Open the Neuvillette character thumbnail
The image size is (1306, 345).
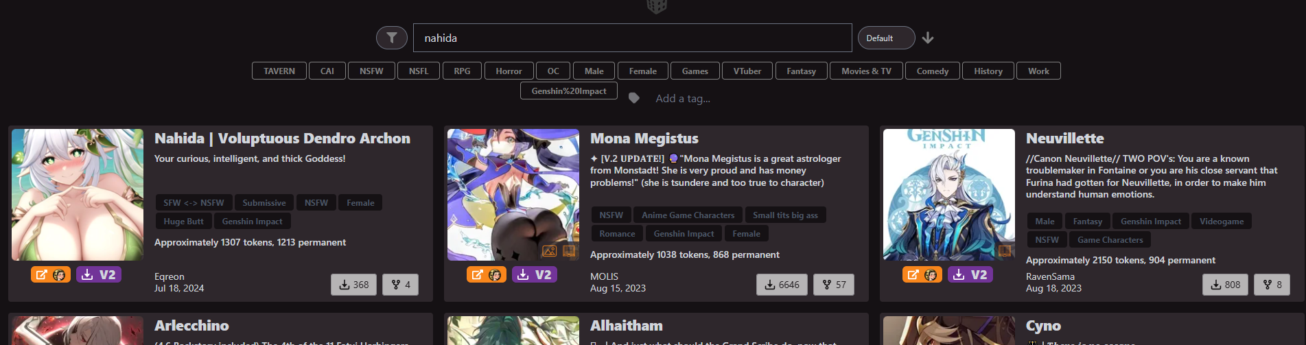(949, 195)
